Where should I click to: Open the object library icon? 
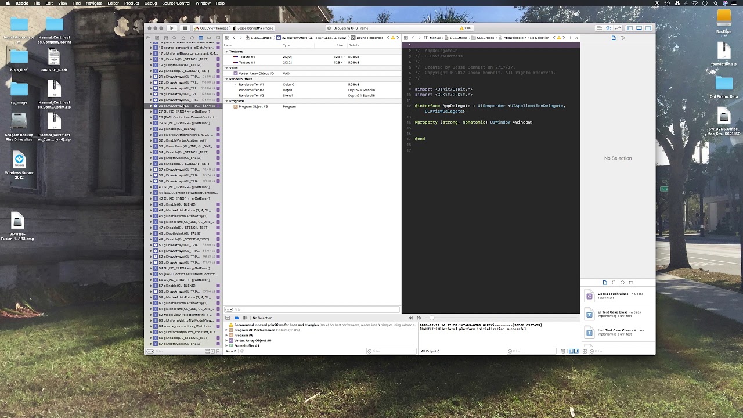[x=622, y=283]
